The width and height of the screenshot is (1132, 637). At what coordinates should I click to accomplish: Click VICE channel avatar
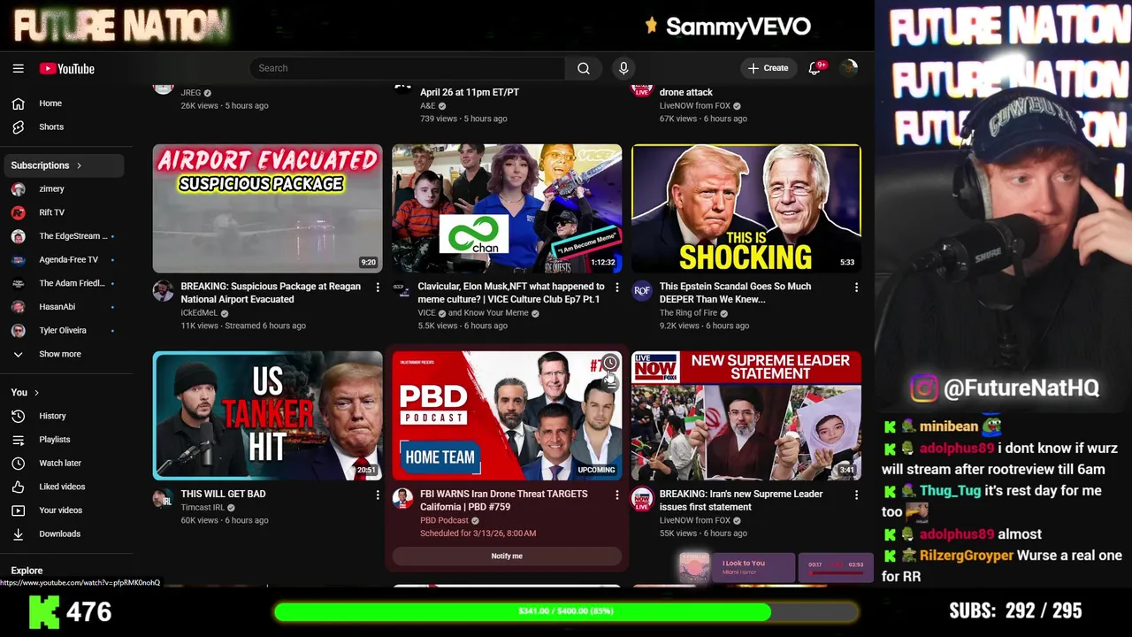(x=402, y=290)
